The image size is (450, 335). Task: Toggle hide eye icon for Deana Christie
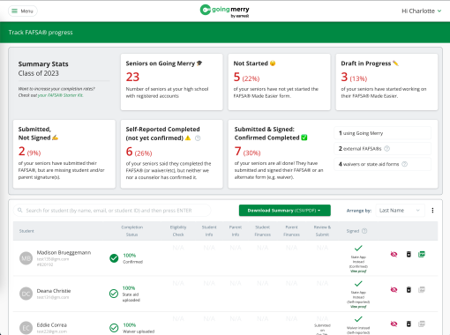394,290
